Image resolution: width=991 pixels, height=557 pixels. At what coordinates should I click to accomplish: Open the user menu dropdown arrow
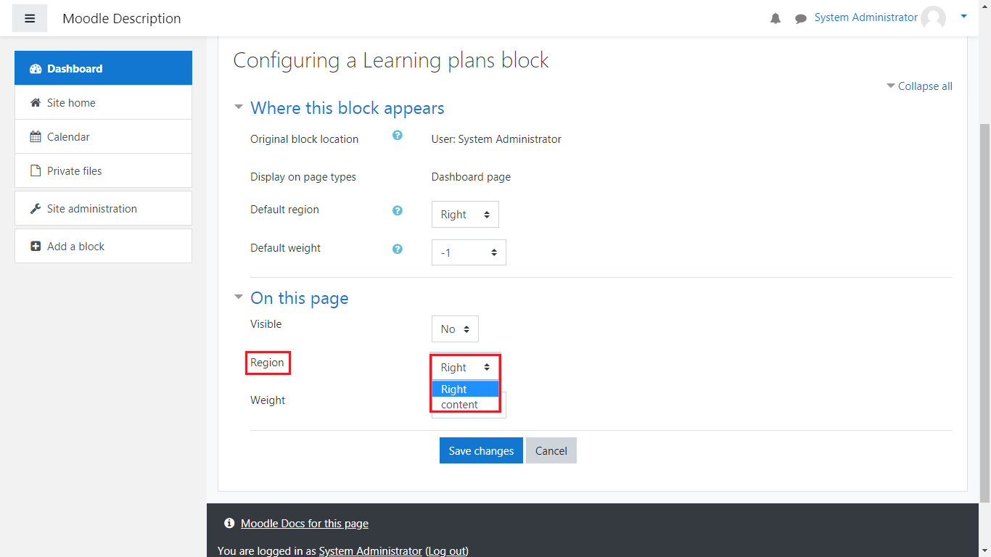tap(963, 16)
